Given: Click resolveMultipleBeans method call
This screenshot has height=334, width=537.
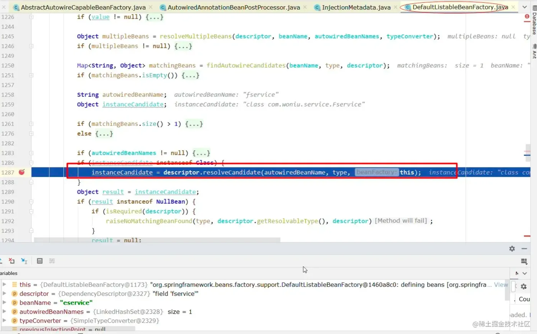Looking at the screenshot, I should [x=196, y=36].
